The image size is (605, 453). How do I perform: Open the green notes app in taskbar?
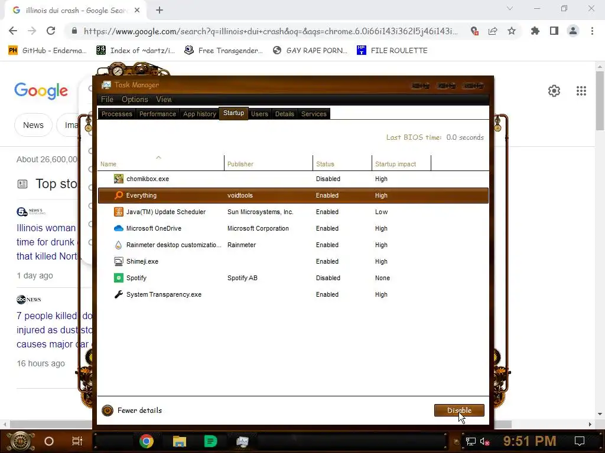point(210,441)
